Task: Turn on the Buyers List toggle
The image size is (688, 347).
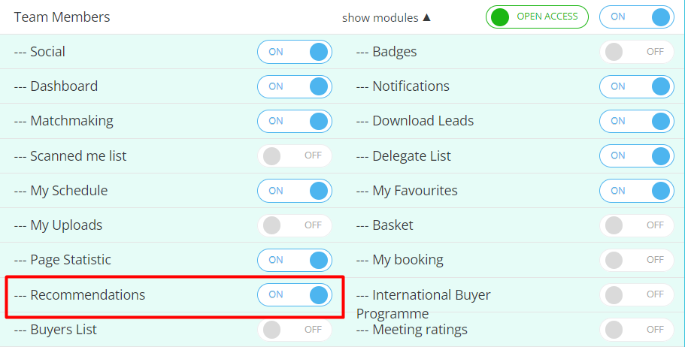Action: click(294, 330)
